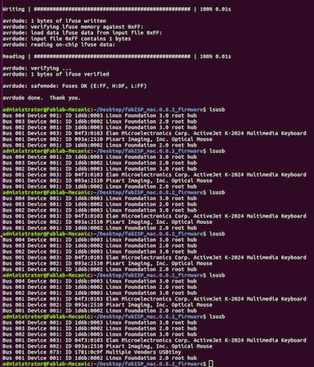
Task: Click the 'avrdude done. Thank you.' line
Action: (x=42, y=98)
